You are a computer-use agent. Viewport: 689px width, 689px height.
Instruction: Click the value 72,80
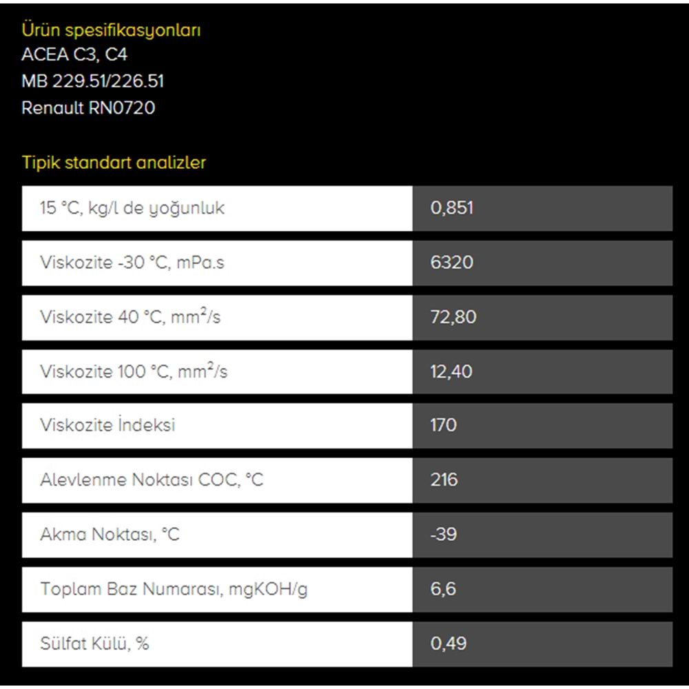(453, 317)
